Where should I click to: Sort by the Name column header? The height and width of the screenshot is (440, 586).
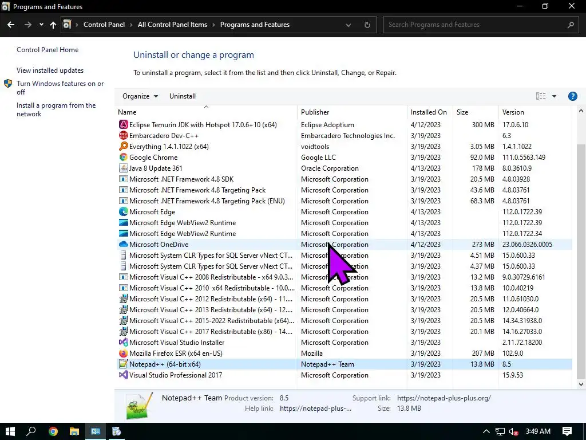tap(206, 112)
